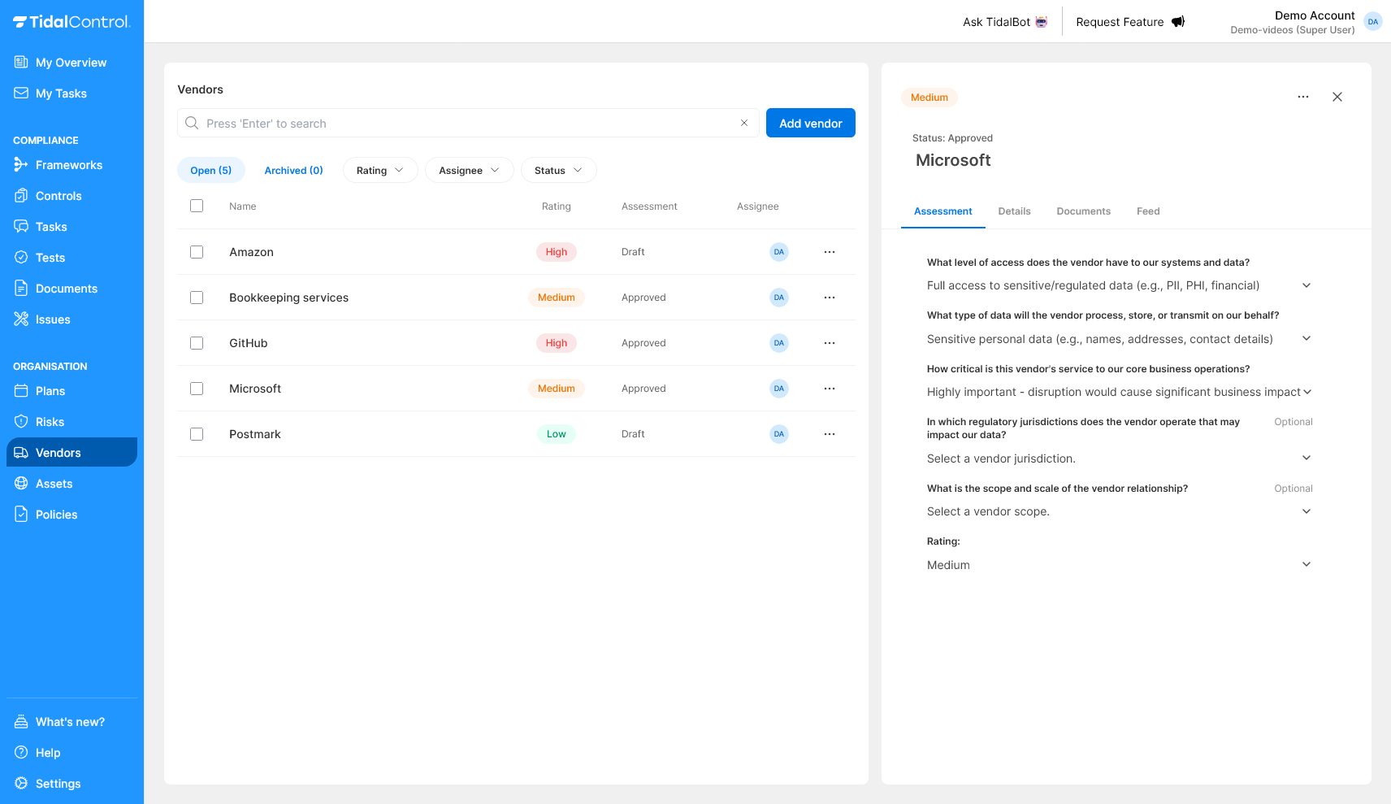This screenshot has height=804, width=1391.
Task: Switch to the Documents tab for Microsoft
Action: click(1083, 211)
